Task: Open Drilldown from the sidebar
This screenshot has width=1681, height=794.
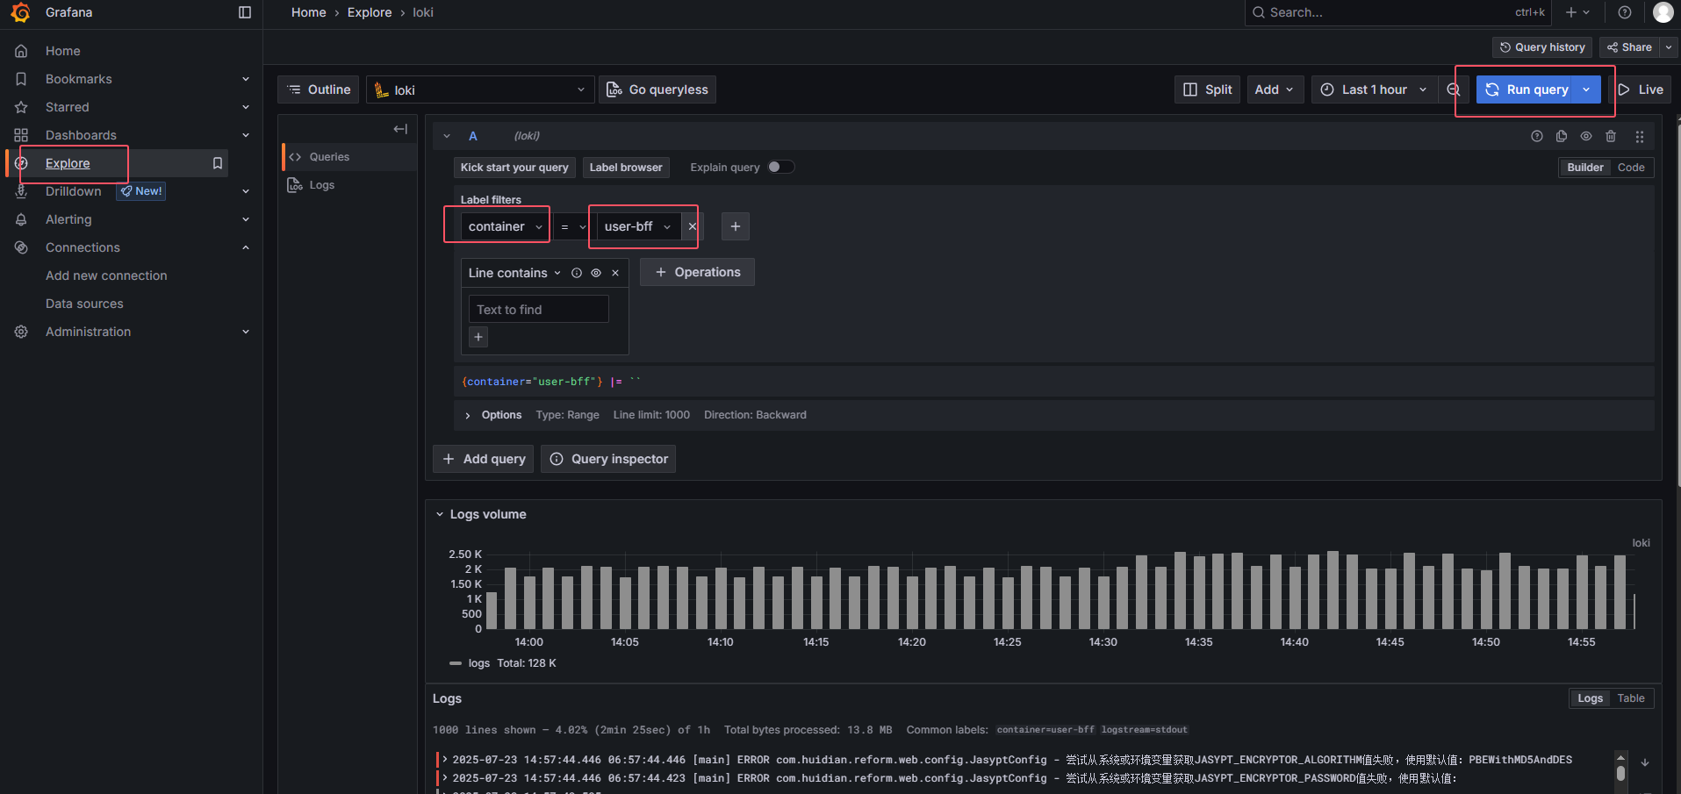Action: 74,191
